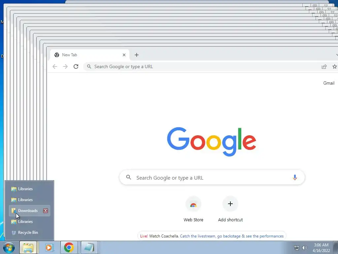Select the first Libraries window in the jump list

click(x=29, y=189)
